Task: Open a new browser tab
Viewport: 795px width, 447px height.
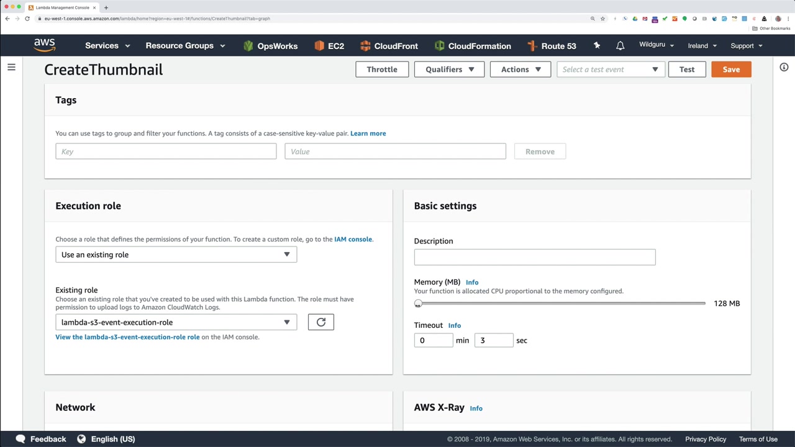Action: [106, 7]
